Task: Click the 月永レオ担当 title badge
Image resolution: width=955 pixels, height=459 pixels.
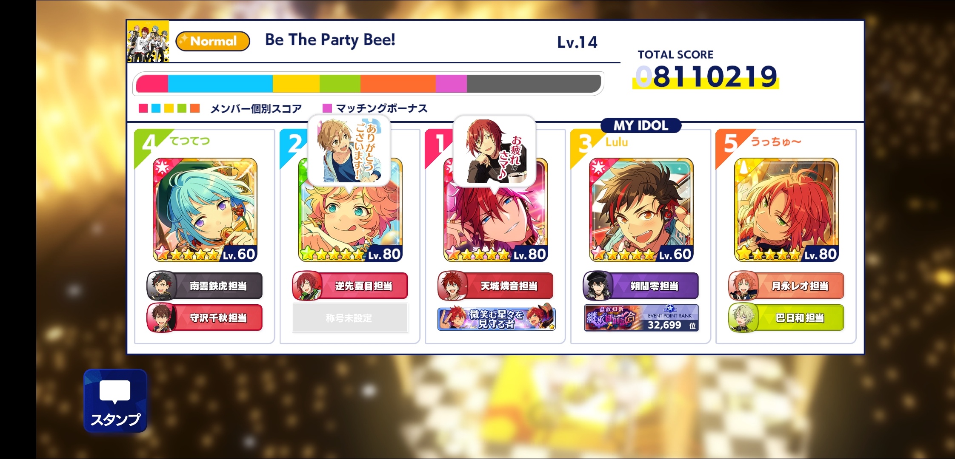Action: 786,286
